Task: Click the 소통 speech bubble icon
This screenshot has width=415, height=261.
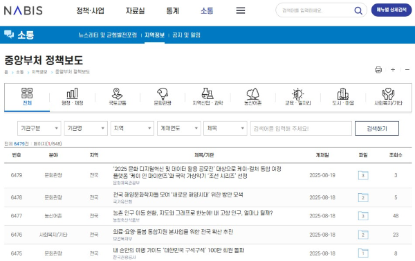Action: pyautogui.click(x=9, y=35)
